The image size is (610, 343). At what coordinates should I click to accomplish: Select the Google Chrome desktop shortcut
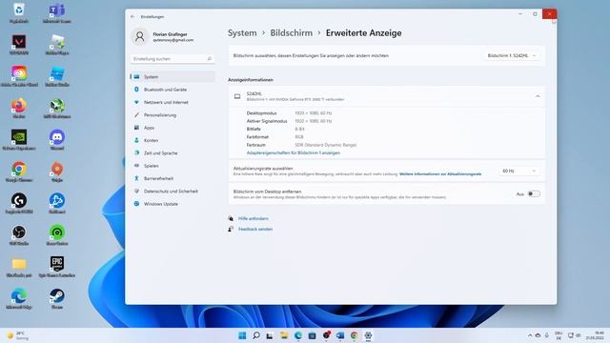pyautogui.click(x=19, y=171)
